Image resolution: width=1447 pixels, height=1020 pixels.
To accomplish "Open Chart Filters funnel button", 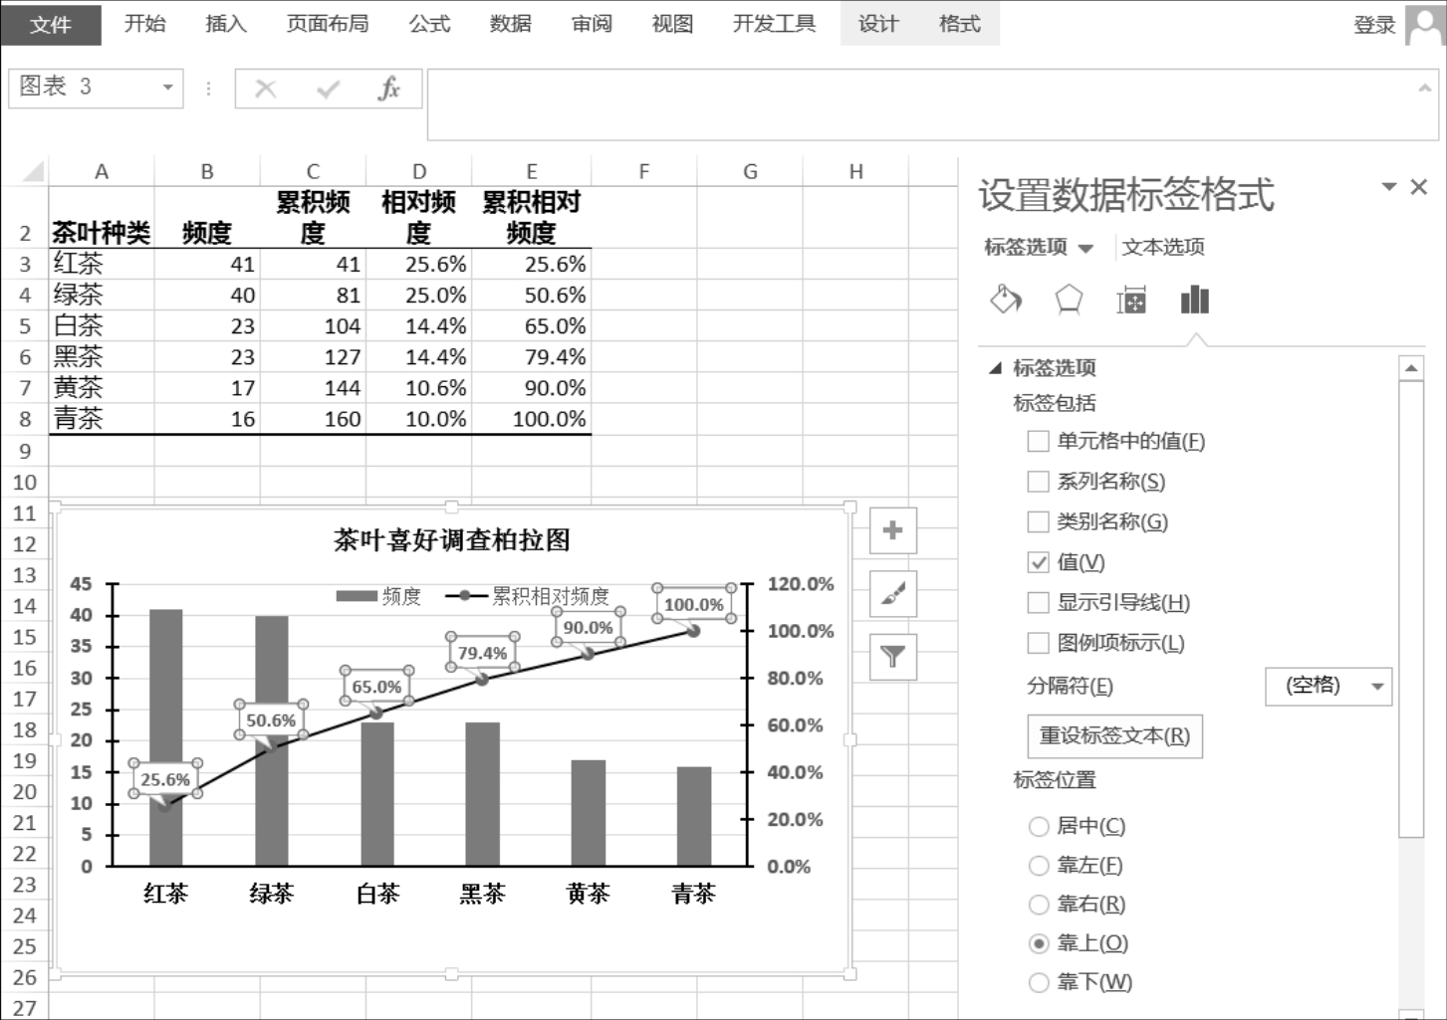I will click(x=892, y=657).
